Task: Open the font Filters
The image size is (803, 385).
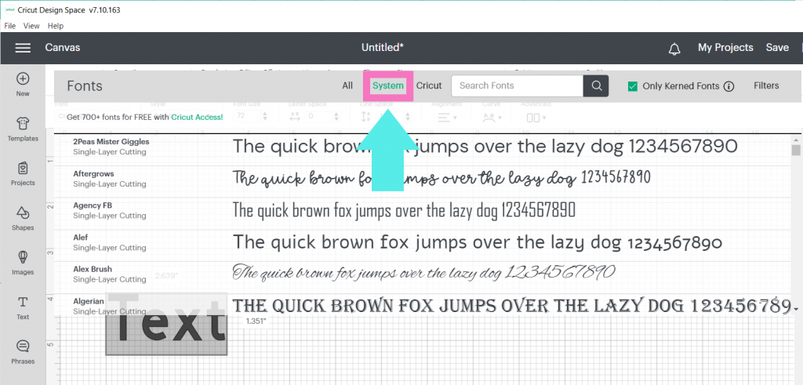Action: pos(766,85)
